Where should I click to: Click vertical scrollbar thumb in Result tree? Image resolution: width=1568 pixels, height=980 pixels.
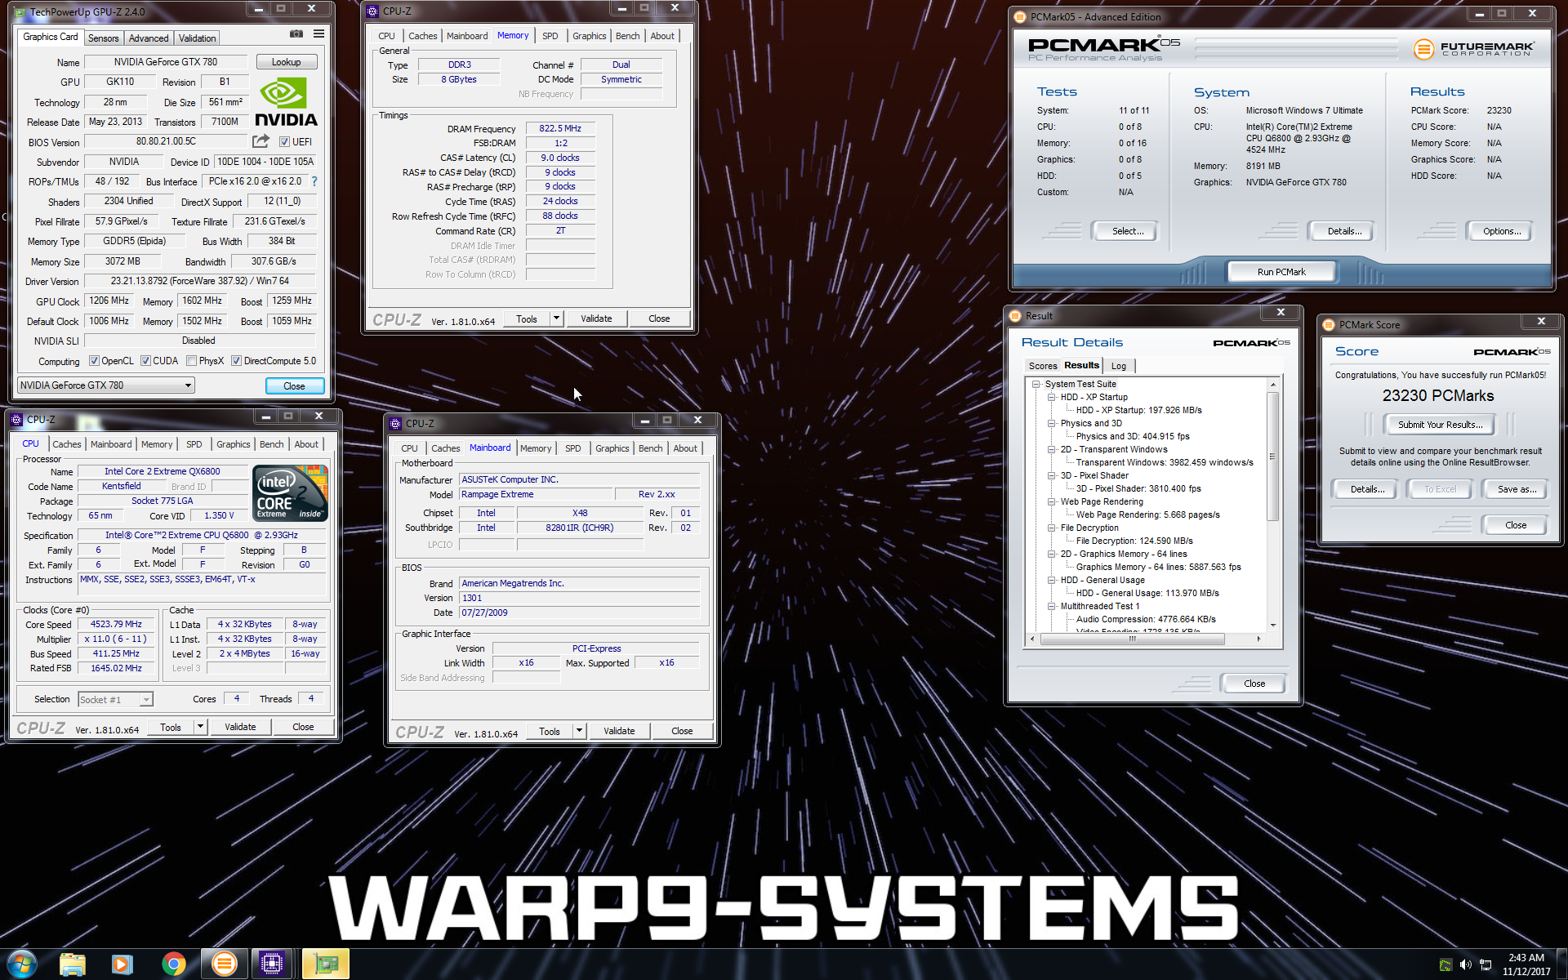click(x=1272, y=456)
